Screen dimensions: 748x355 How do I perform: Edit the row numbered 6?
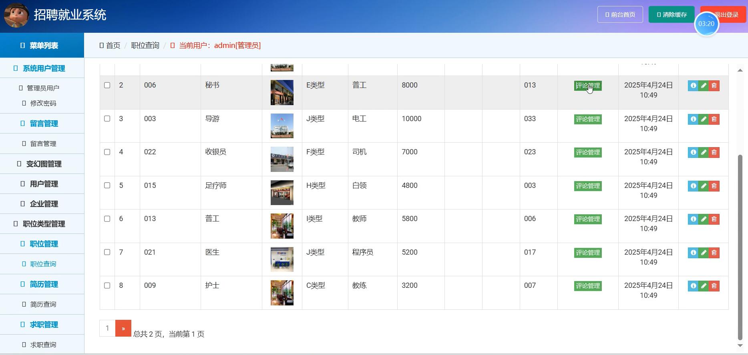704,219
